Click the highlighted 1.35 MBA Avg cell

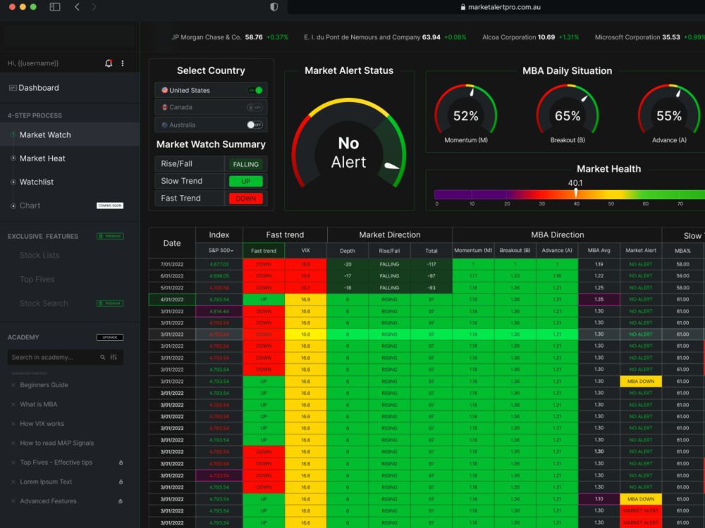point(599,299)
